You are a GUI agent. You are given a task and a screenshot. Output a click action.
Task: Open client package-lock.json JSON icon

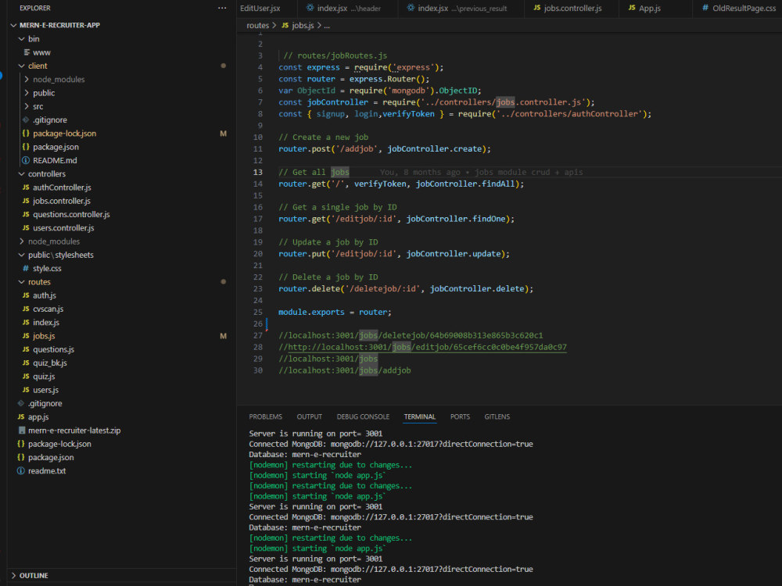pyautogui.click(x=26, y=133)
